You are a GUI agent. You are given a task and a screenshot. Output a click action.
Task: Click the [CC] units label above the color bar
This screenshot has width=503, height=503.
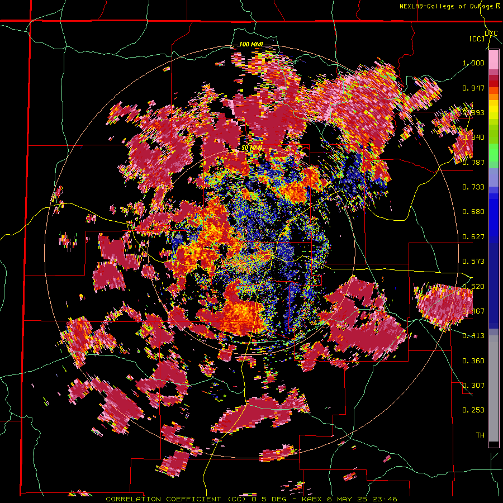click(x=477, y=39)
